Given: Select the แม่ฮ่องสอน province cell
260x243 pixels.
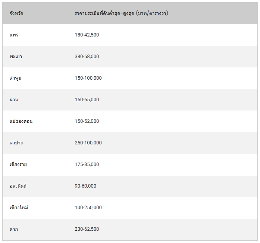Looking at the screenshot, I should pyautogui.click(x=21, y=121).
